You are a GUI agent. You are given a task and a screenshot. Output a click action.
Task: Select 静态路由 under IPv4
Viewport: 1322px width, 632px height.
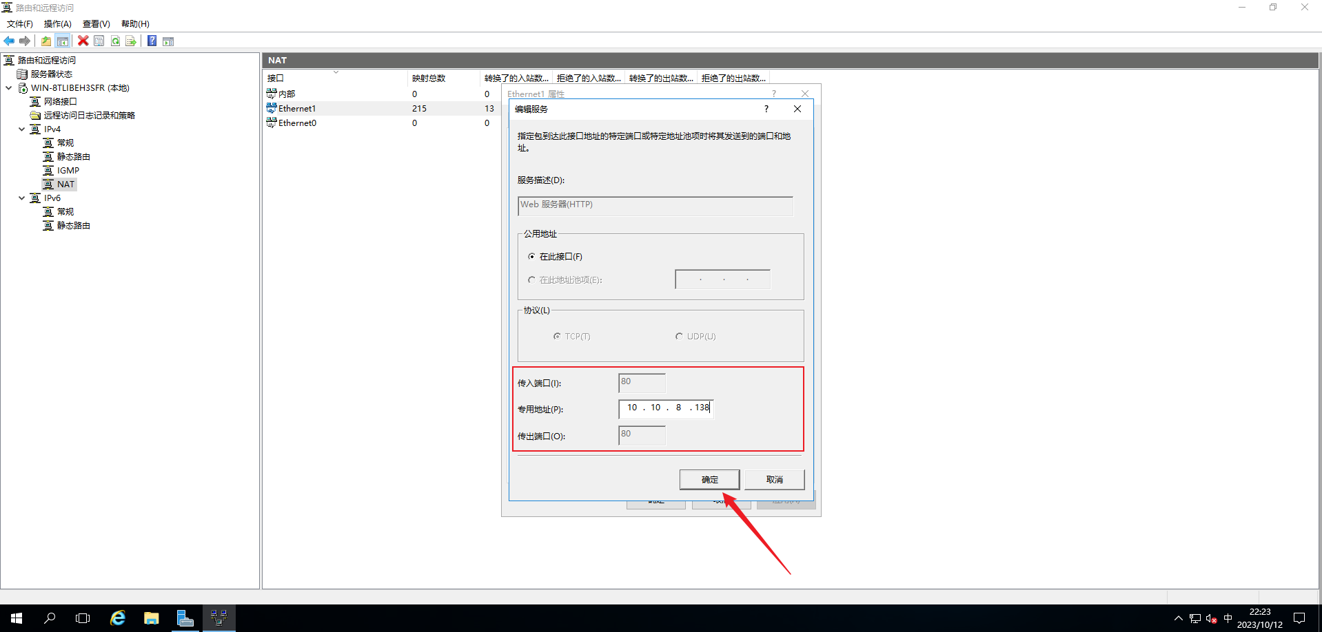(x=73, y=157)
